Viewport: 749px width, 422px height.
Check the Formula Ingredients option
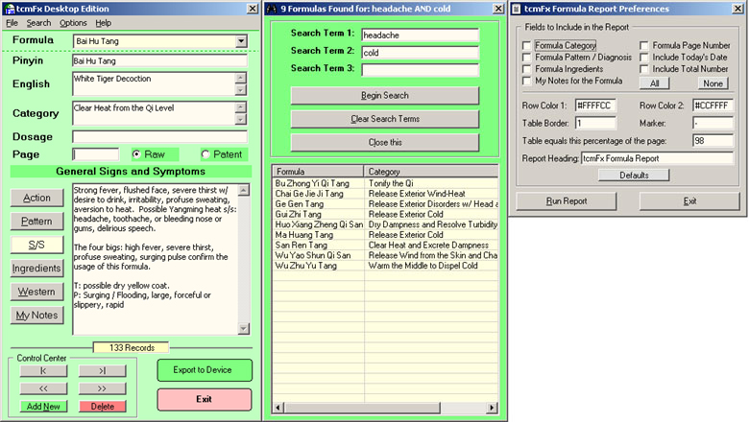click(x=526, y=69)
